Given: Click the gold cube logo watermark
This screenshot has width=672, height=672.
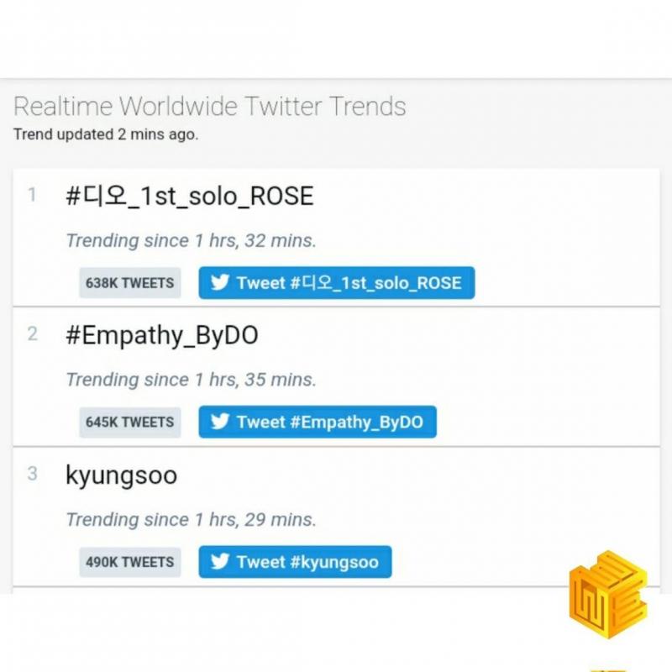Looking at the screenshot, I should [608, 593].
